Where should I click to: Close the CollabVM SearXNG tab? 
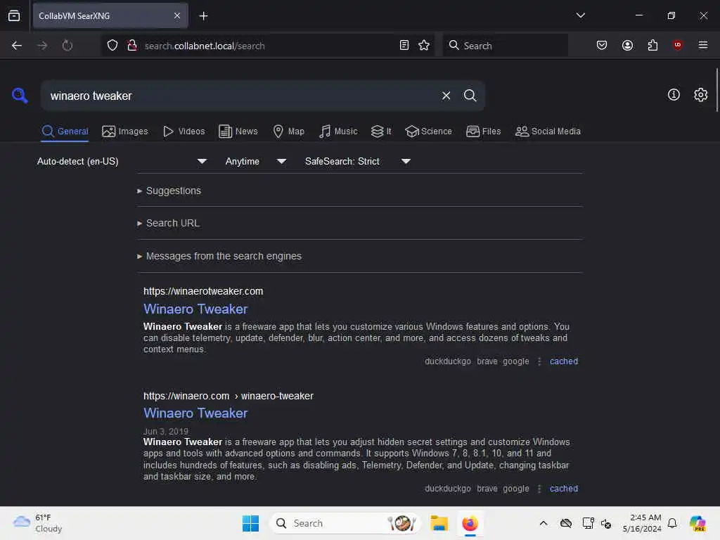coord(177,15)
